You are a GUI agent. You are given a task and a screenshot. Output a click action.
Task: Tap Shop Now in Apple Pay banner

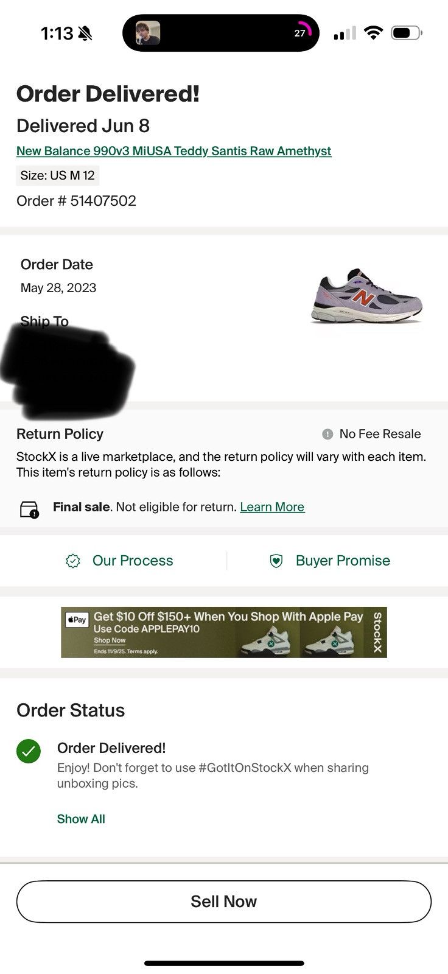click(110, 640)
